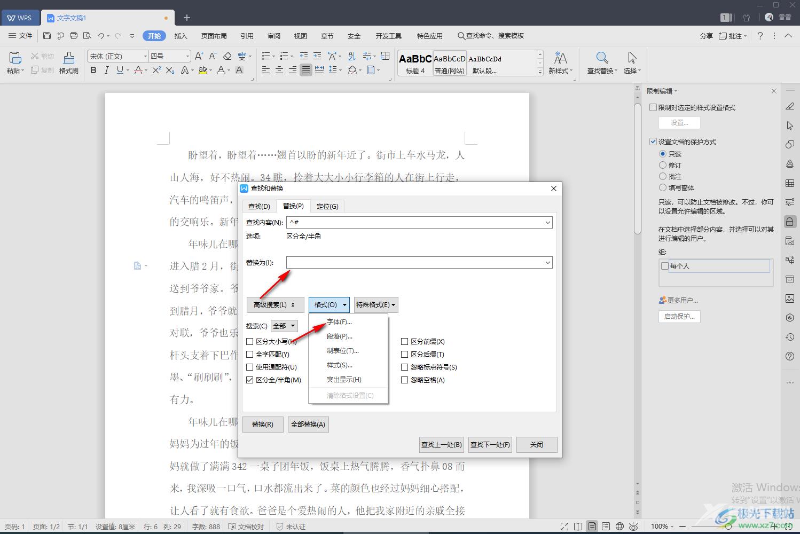Click the Help question mark icon in sidebar
This screenshot has width=800, height=534.
[790, 356]
